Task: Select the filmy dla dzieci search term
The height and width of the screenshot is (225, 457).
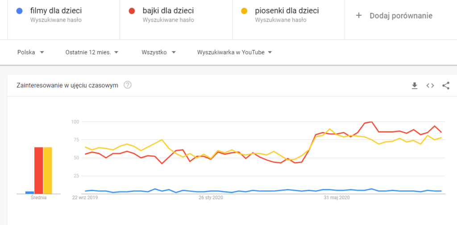Action: 56,10
